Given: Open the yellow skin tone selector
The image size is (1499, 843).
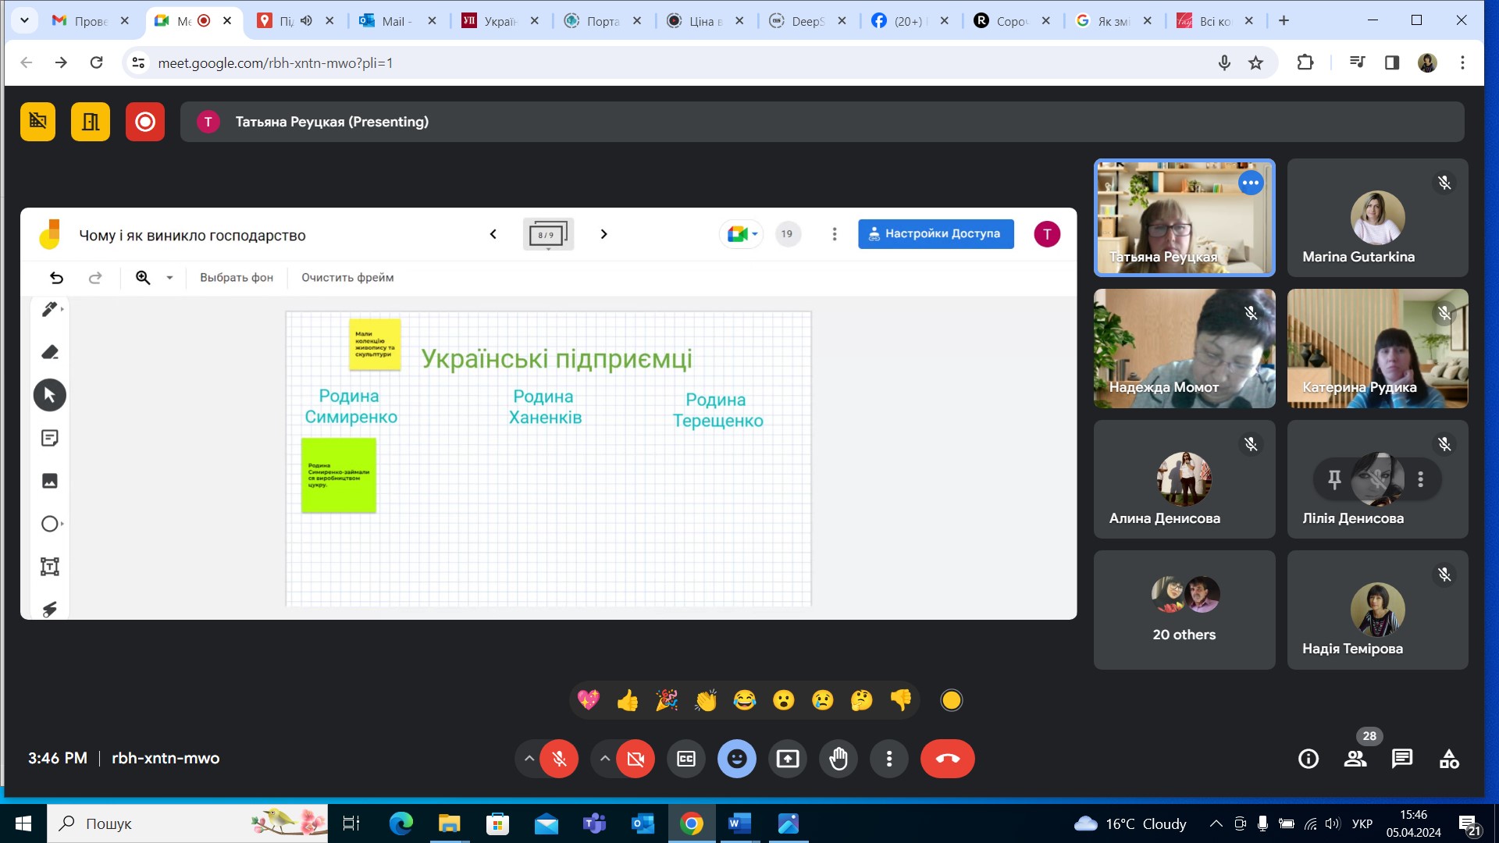Looking at the screenshot, I should tap(951, 700).
